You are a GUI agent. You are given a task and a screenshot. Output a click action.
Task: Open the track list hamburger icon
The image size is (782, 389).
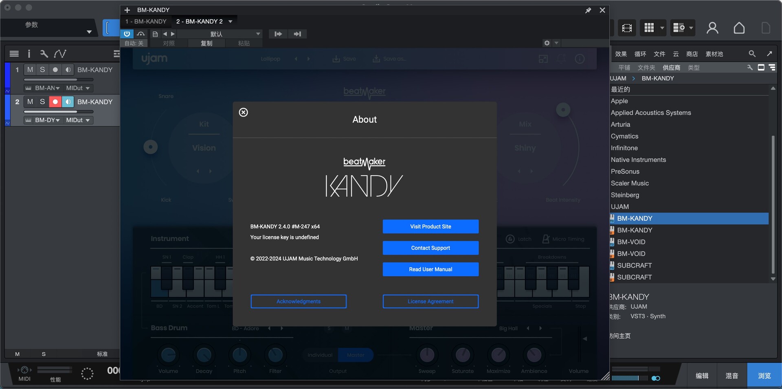click(x=14, y=53)
